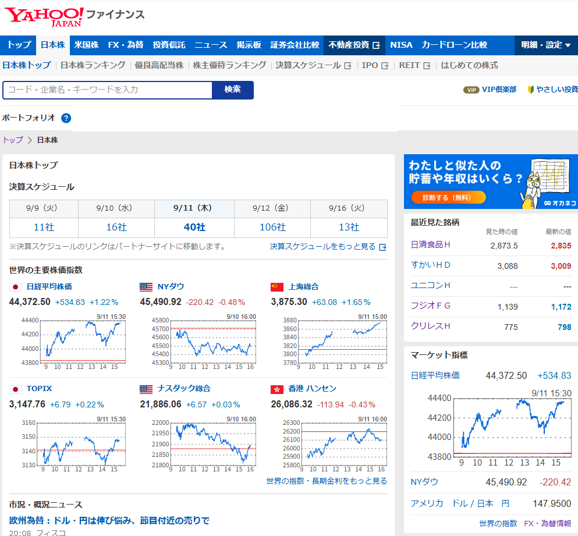Click the US flag beside ナスダック総合
578x536 pixels.
coord(146,389)
